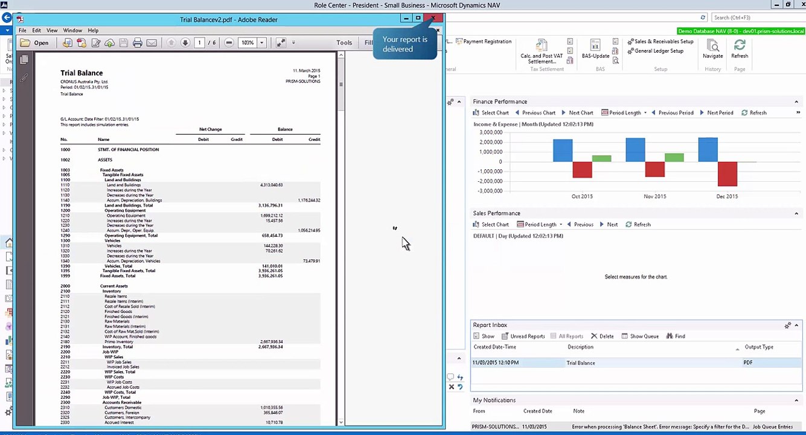Open General Ledger Setup
Image resolution: width=806 pixels, height=435 pixels.
(x=655, y=51)
